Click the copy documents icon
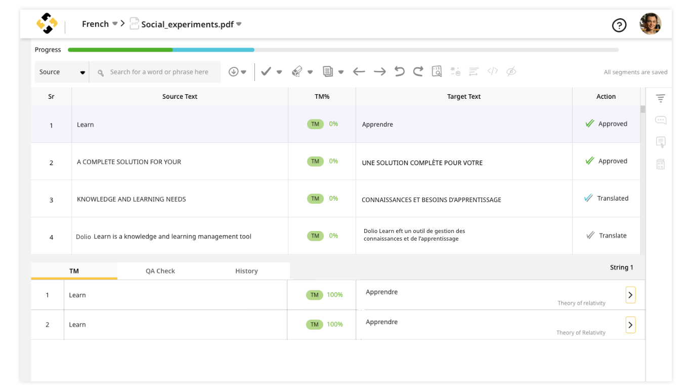Image resolution: width=692 pixels, height=391 pixels. tap(328, 72)
